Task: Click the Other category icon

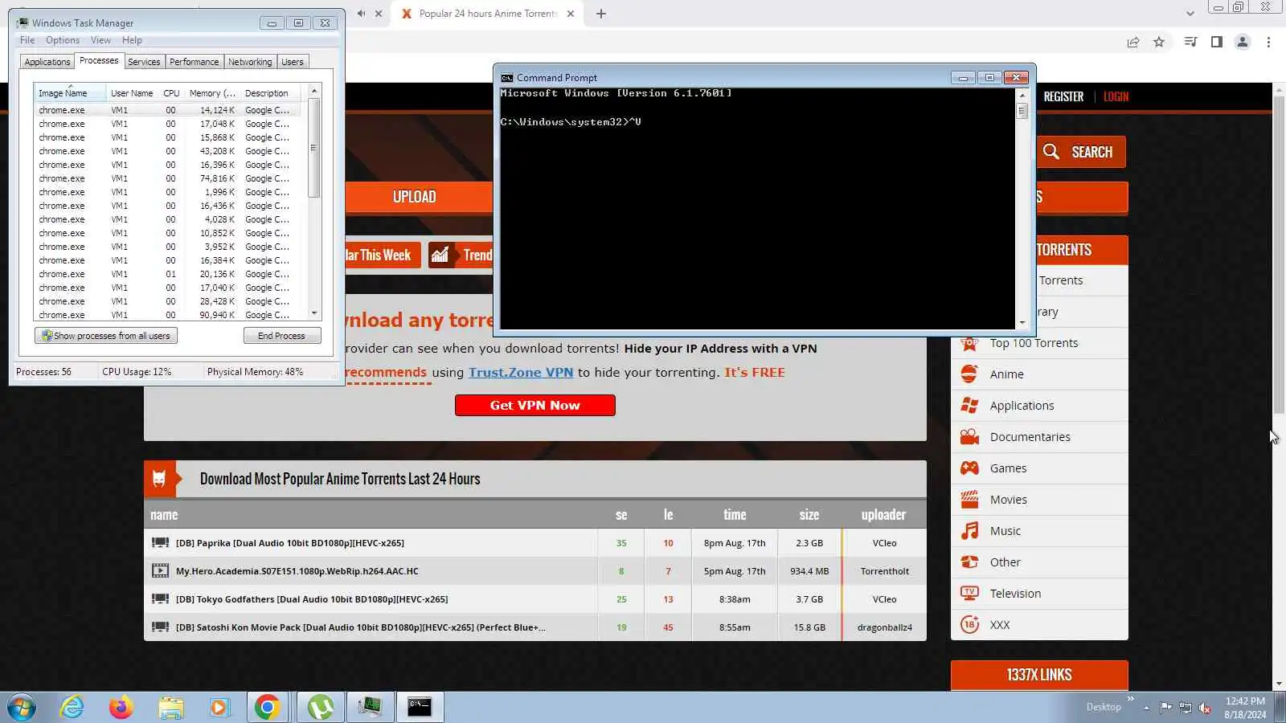Action: pyautogui.click(x=969, y=562)
